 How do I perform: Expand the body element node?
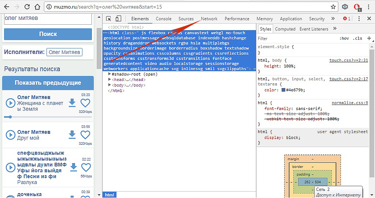110,85
